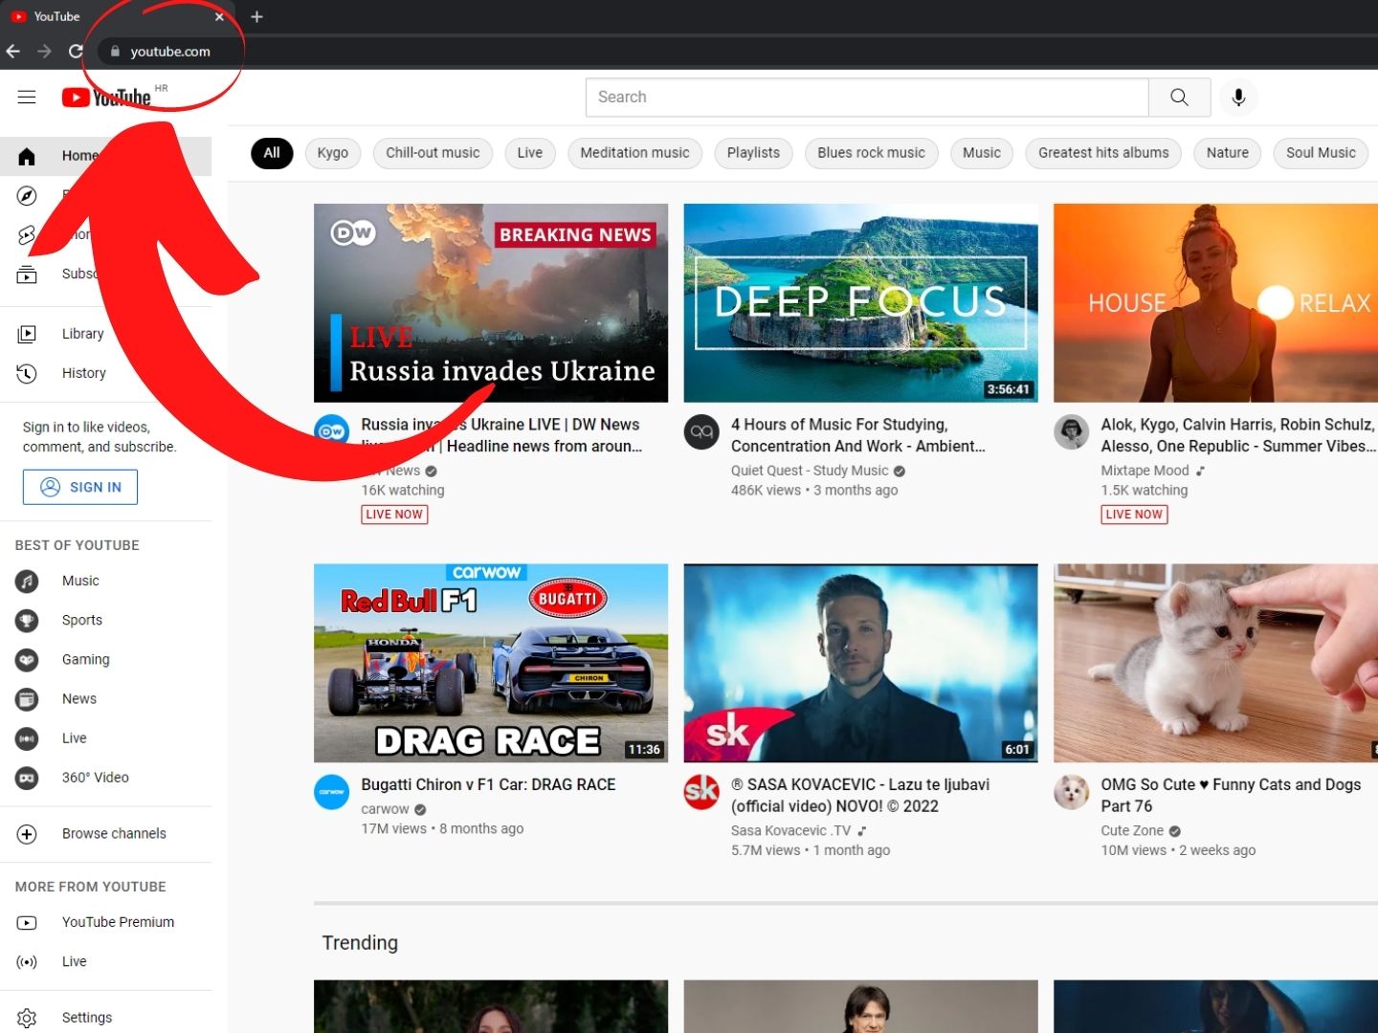Select the All filter chip
1378x1033 pixels.
point(272,153)
